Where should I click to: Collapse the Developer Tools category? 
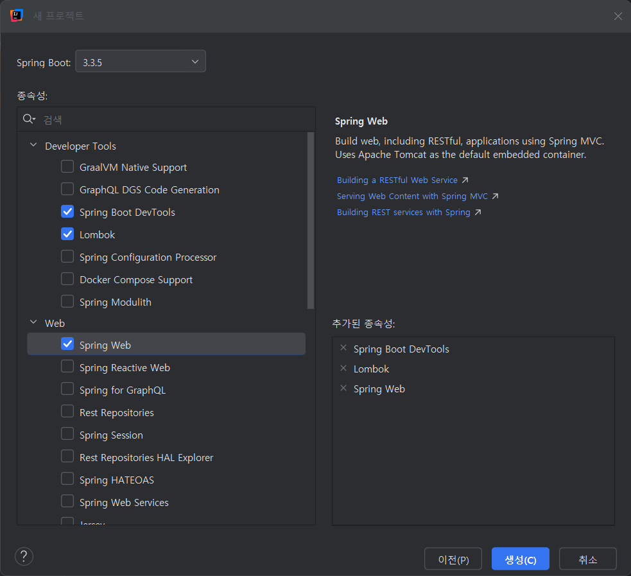(x=33, y=146)
